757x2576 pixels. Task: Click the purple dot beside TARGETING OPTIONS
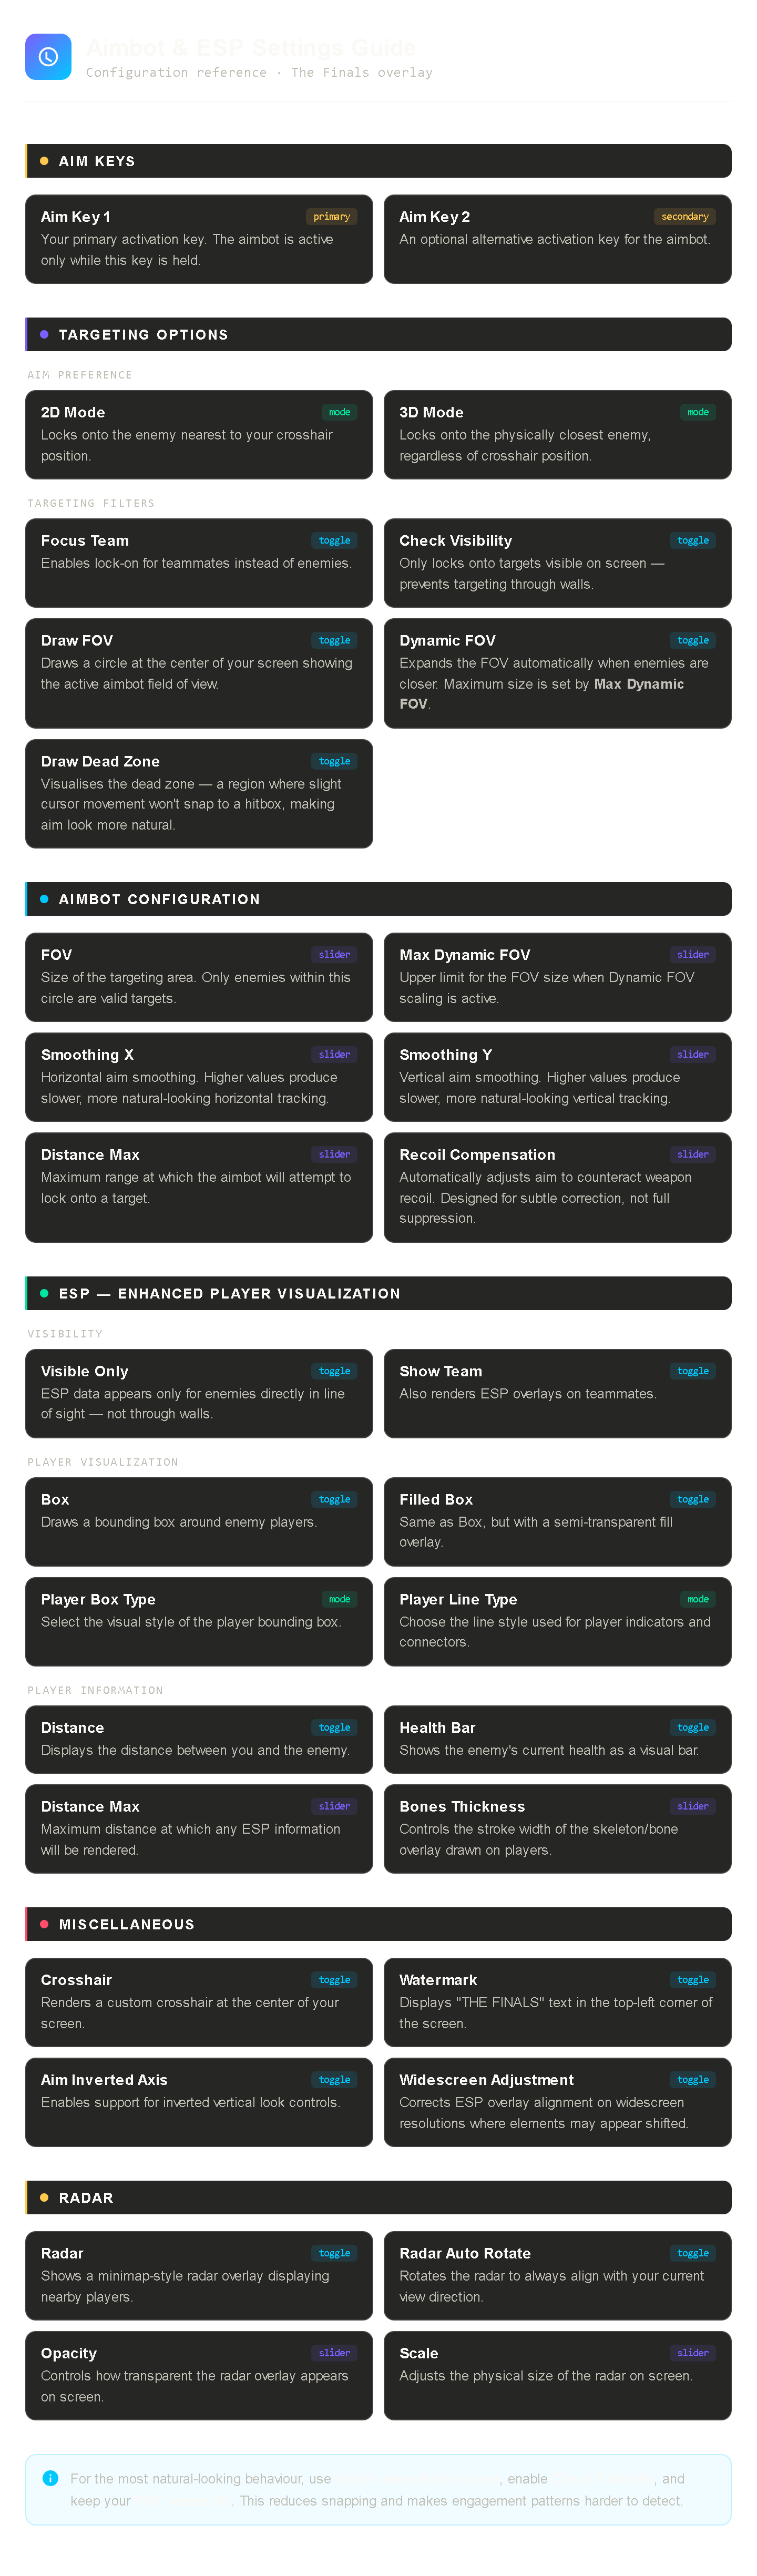[44, 335]
